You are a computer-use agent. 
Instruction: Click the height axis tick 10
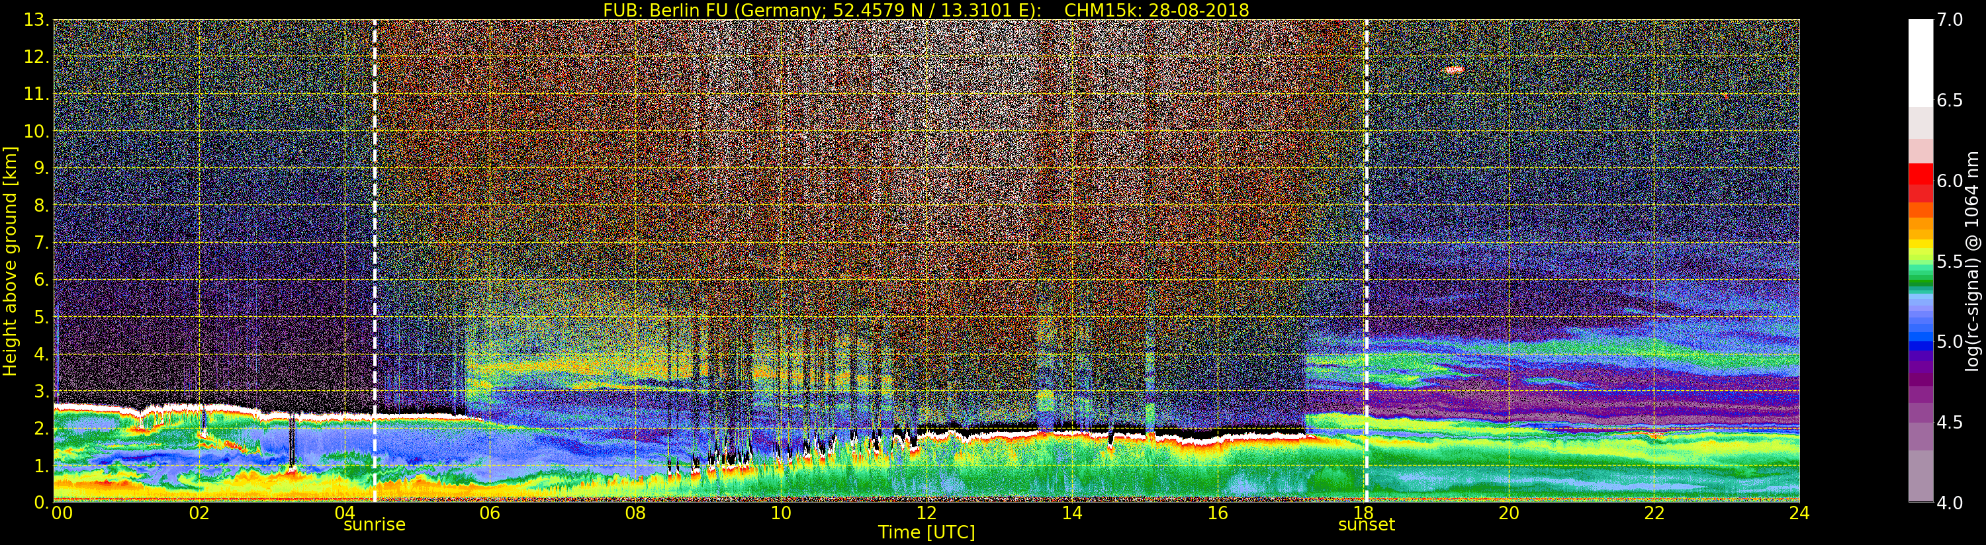point(36,131)
